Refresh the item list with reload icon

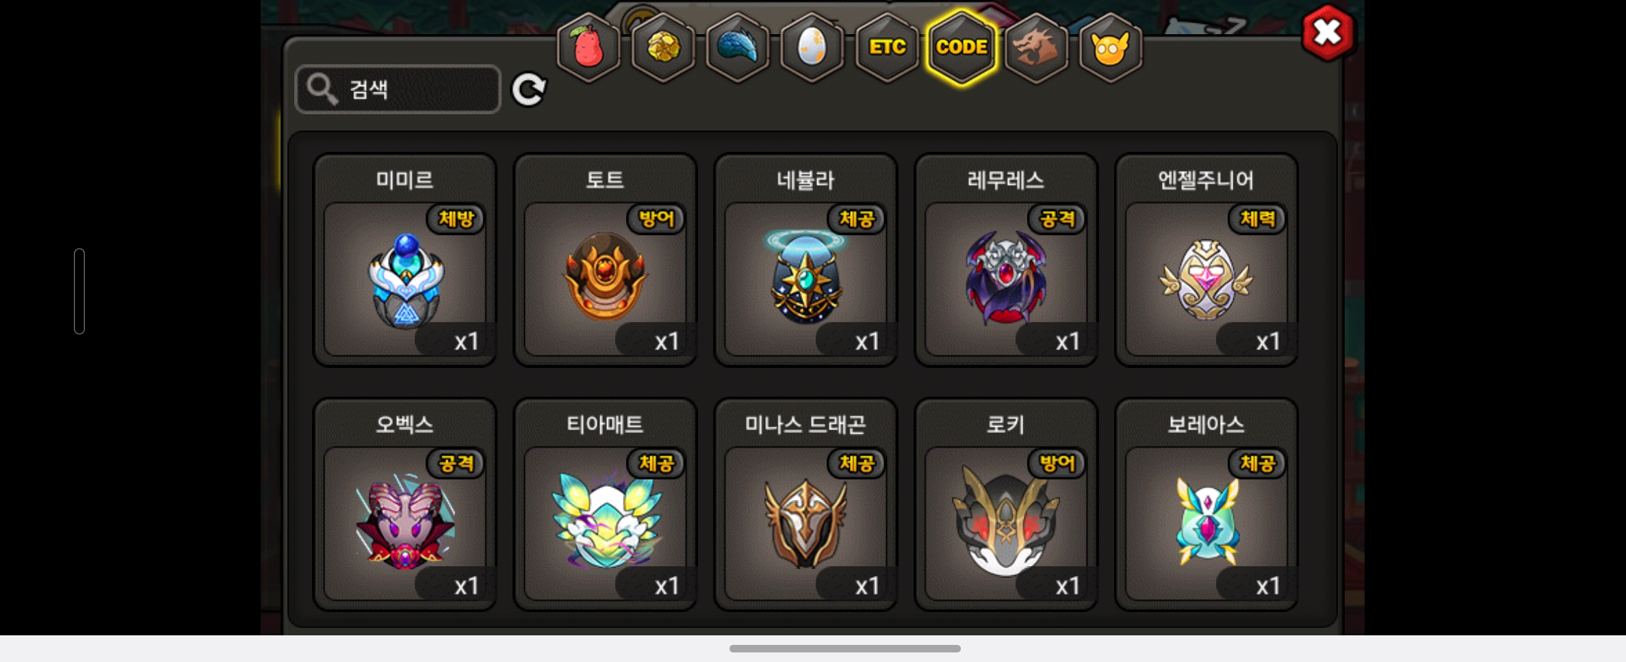(x=529, y=90)
